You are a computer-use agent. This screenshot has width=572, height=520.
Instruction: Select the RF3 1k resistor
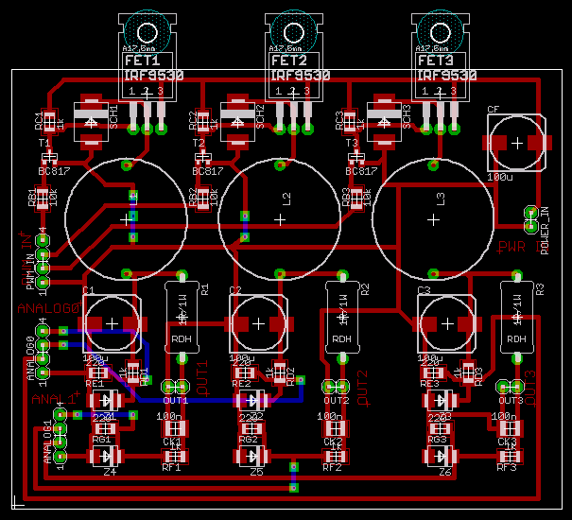click(510, 457)
